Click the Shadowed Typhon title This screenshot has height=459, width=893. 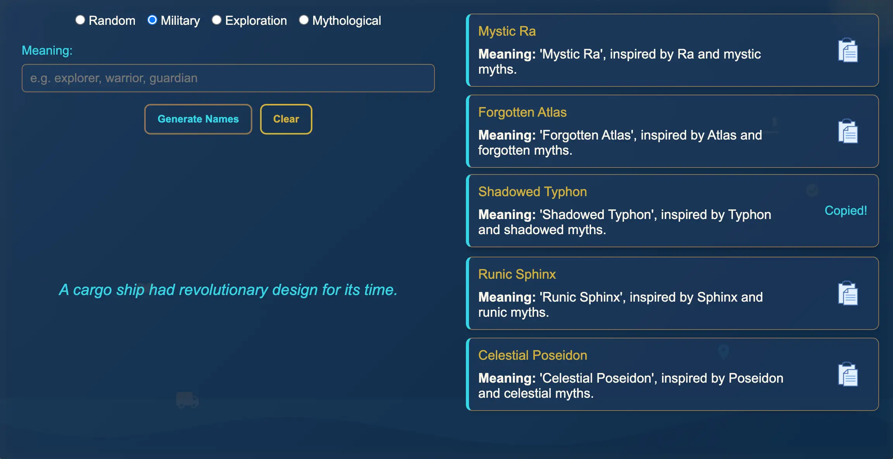pyautogui.click(x=532, y=192)
